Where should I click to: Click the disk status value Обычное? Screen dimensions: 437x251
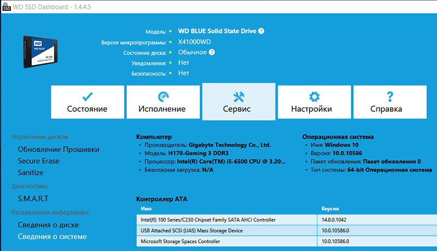pyautogui.click(x=192, y=52)
